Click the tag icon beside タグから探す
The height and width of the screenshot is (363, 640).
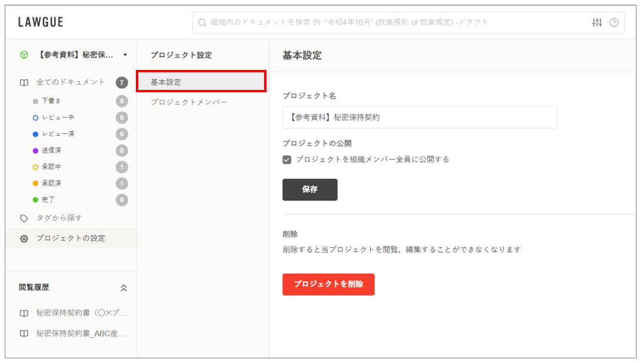[x=24, y=218]
